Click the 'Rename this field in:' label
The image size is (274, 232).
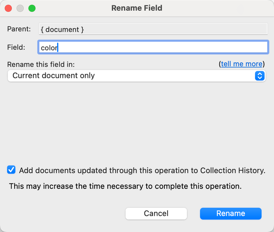coord(41,64)
